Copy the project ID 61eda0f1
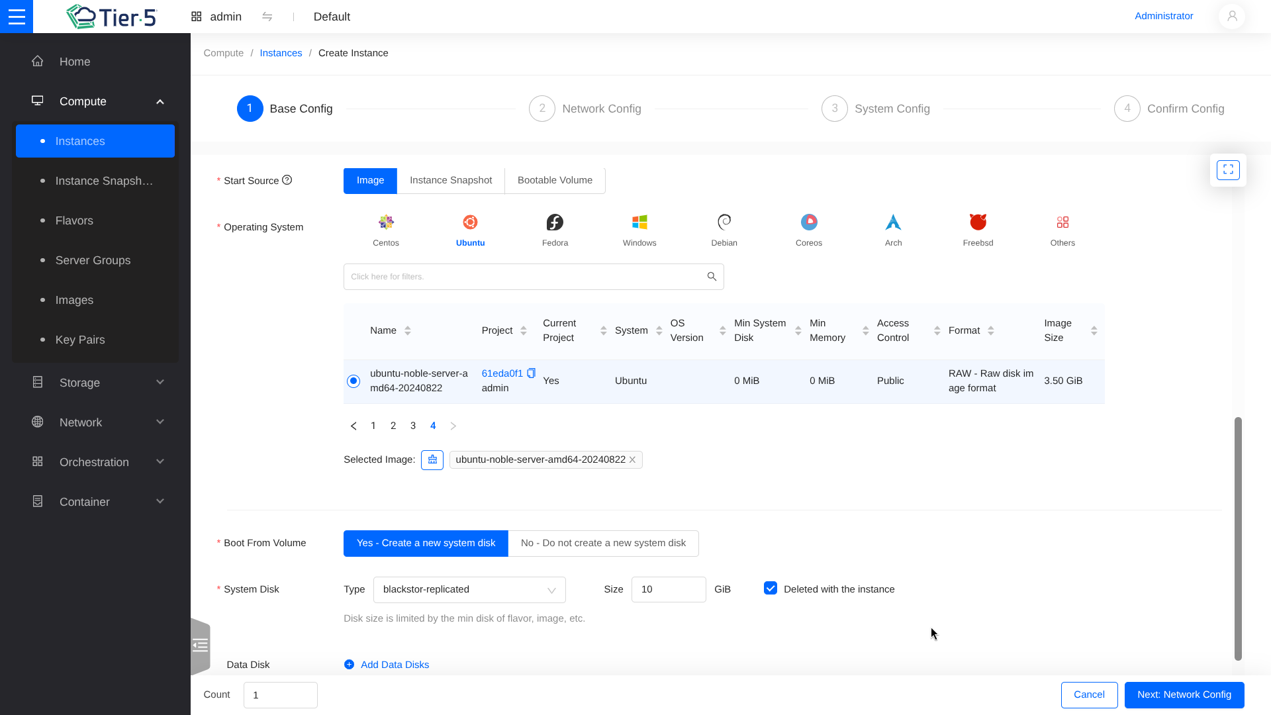 [531, 373]
